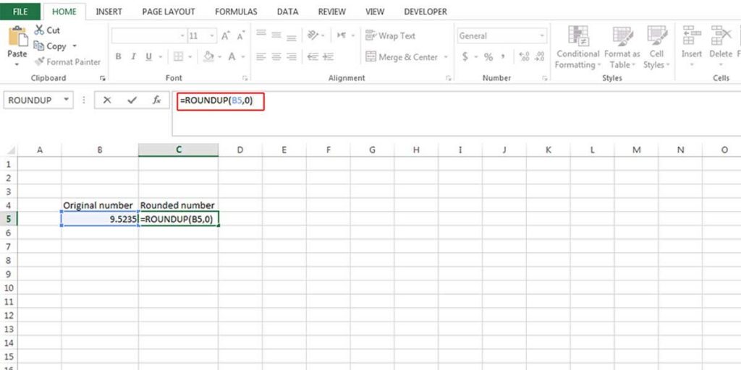Decrease decimal places

539,56
